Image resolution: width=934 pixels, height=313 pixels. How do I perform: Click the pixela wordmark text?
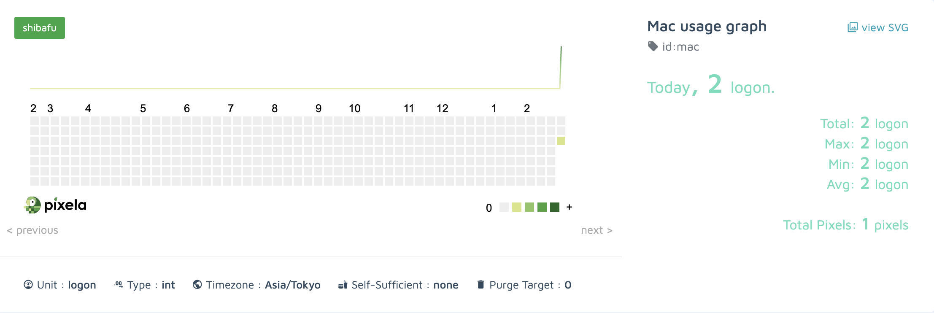65,205
